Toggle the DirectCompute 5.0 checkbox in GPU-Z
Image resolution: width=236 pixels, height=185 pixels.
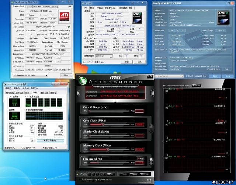point(55,70)
